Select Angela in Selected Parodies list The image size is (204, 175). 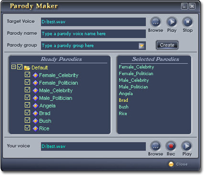tap(126, 94)
